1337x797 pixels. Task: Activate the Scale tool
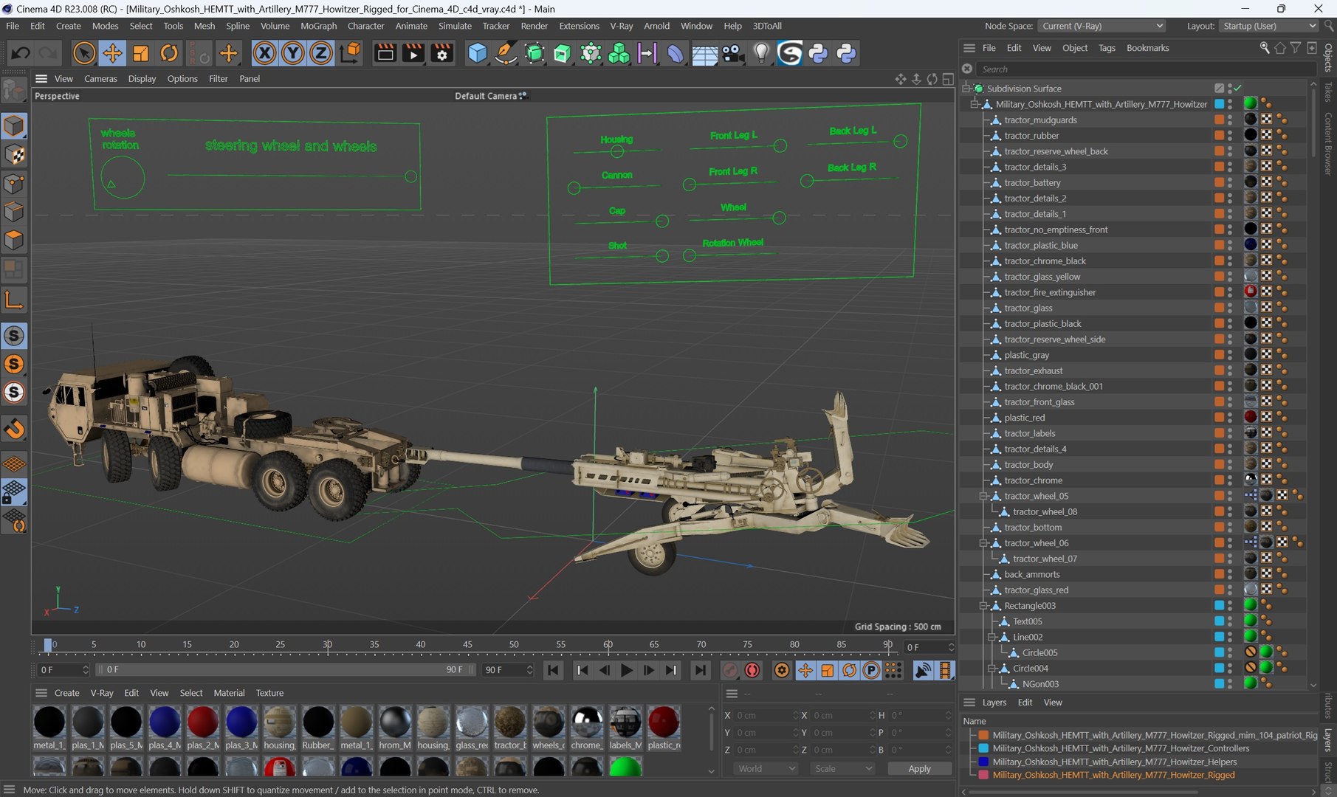pos(140,53)
